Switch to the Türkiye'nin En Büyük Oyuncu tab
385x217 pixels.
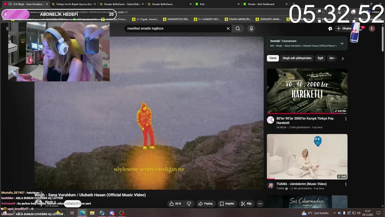tap(74, 4)
